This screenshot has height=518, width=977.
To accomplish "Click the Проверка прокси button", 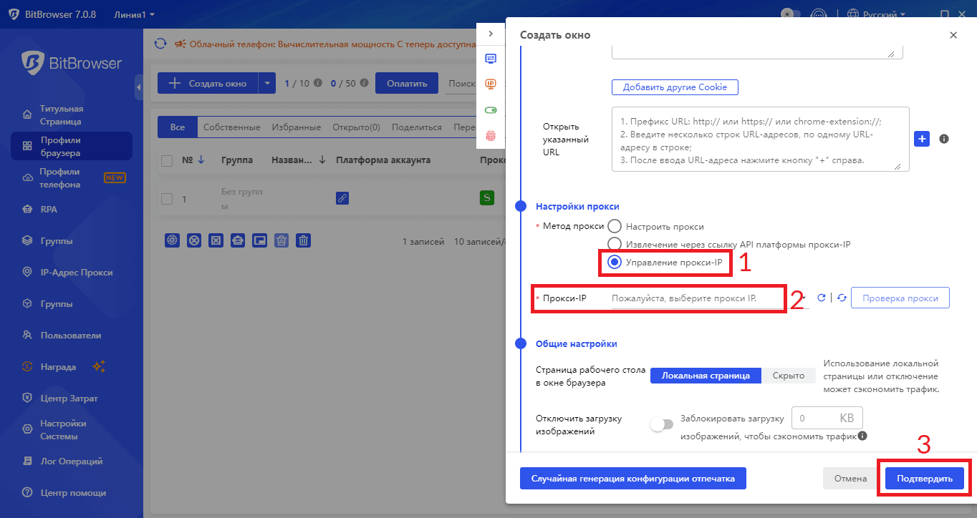I will coord(900,298).
